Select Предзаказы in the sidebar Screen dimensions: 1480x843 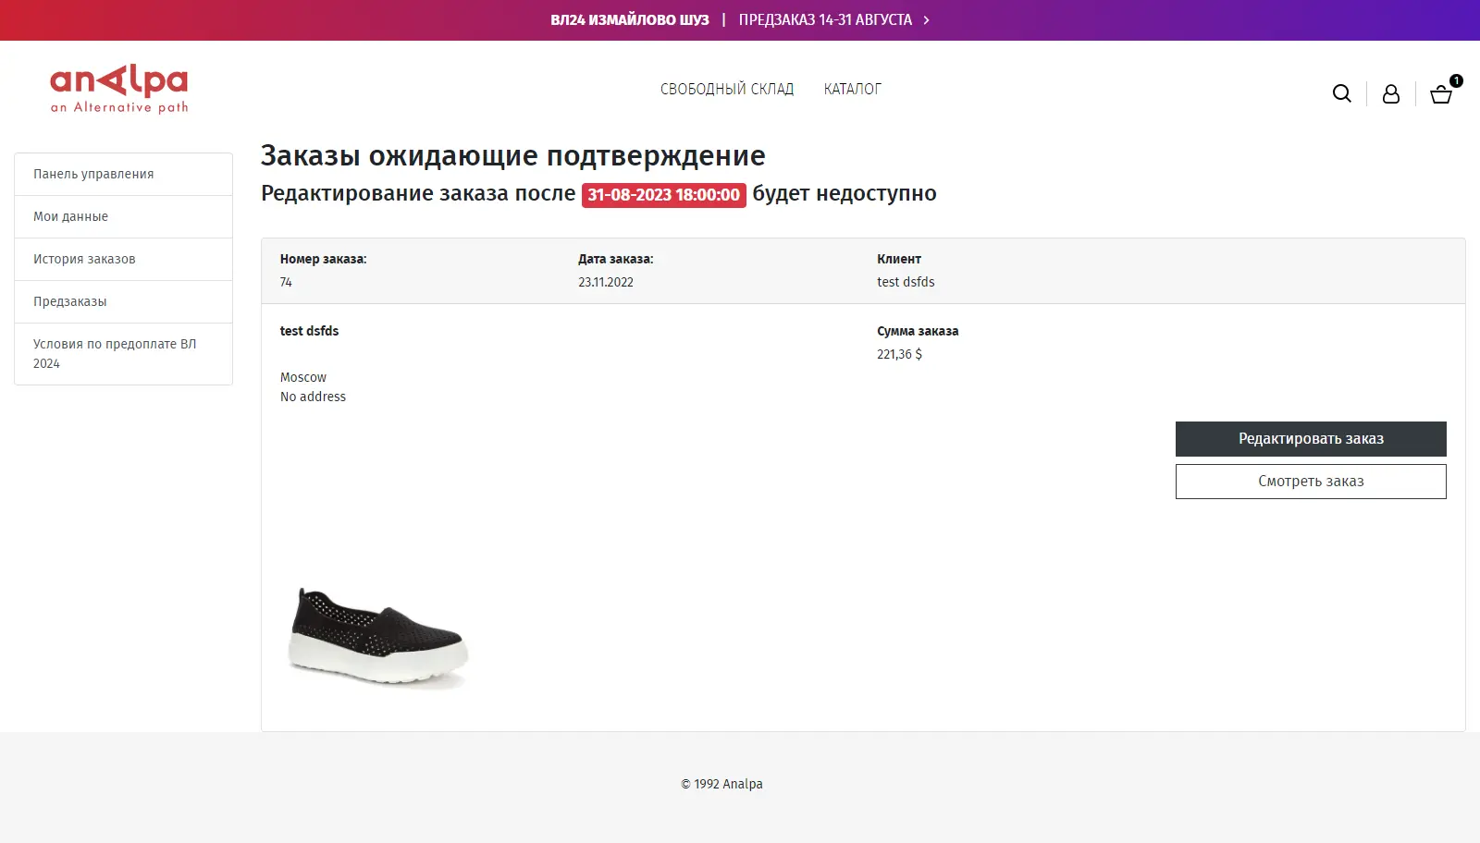(70, 301)
